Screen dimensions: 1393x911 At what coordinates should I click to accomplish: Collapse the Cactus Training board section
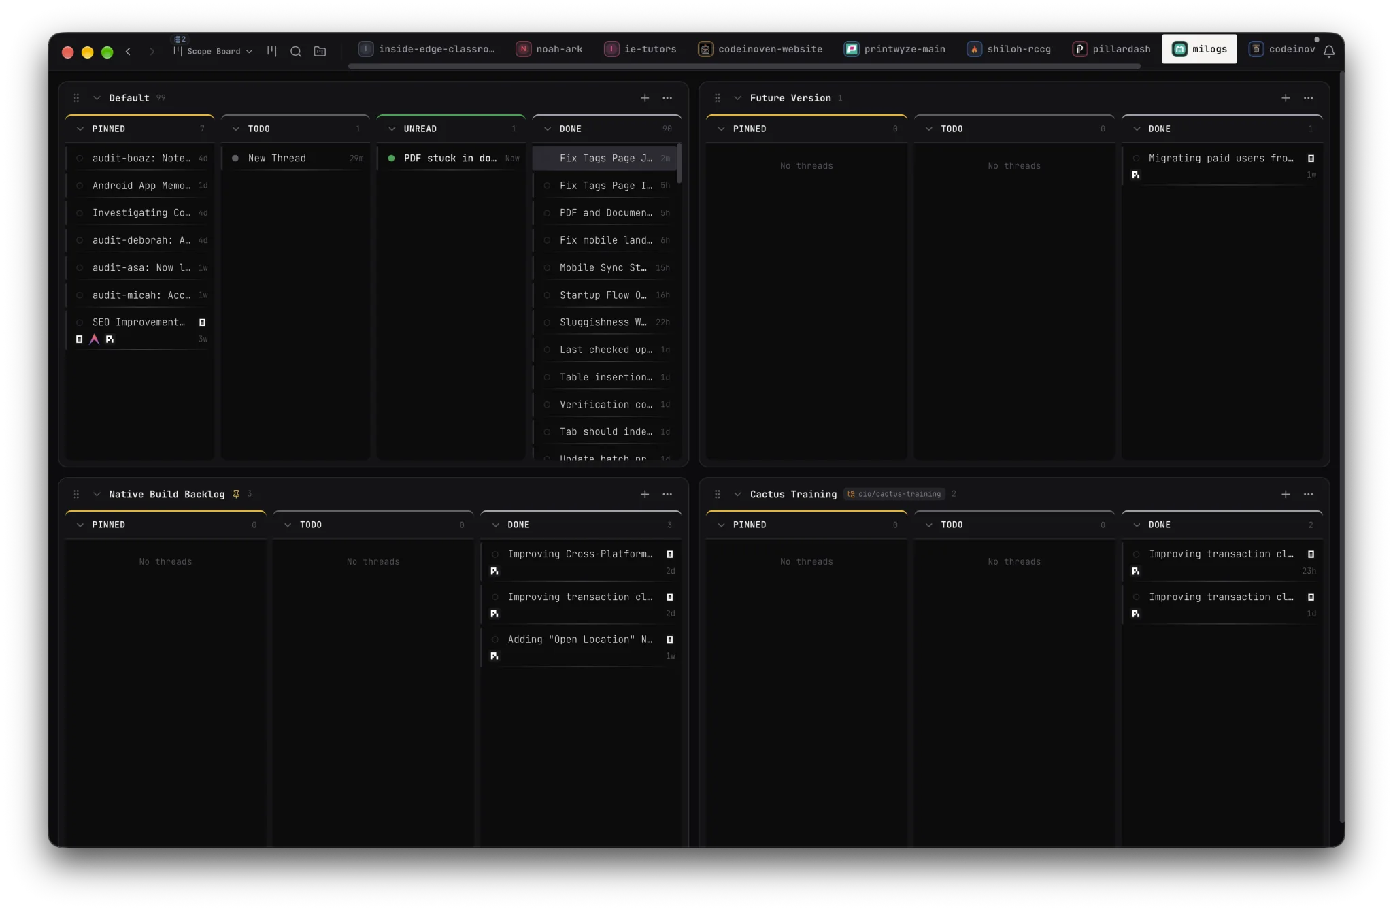click(x=737, y=494)
